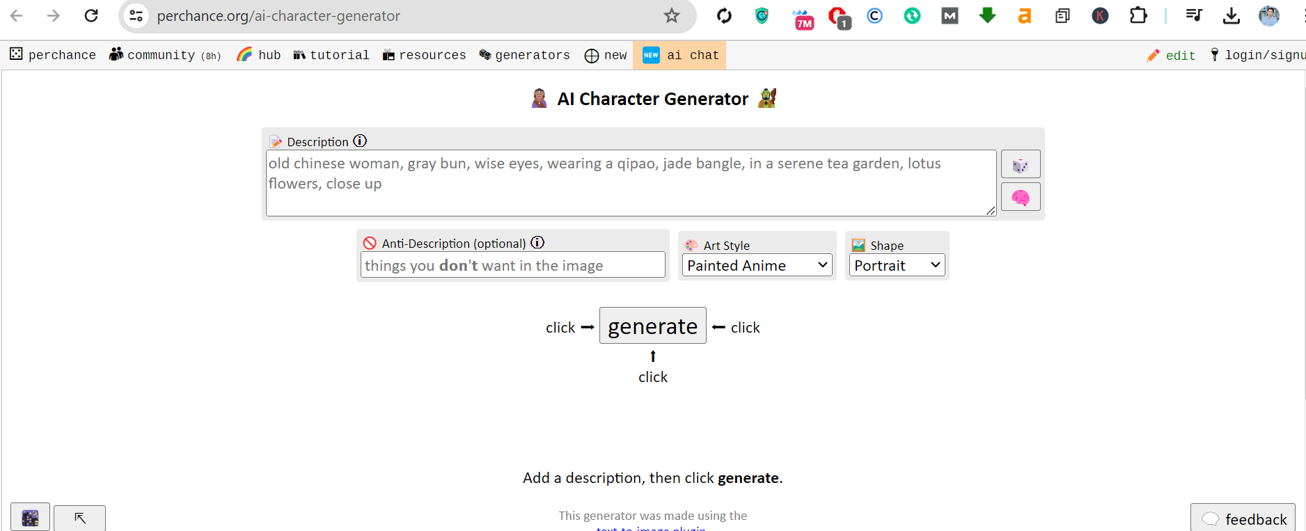Viewport: 1306px width, 531px height.
Task: Click the pink brain icon button
Action: [x=1020, y=198]
